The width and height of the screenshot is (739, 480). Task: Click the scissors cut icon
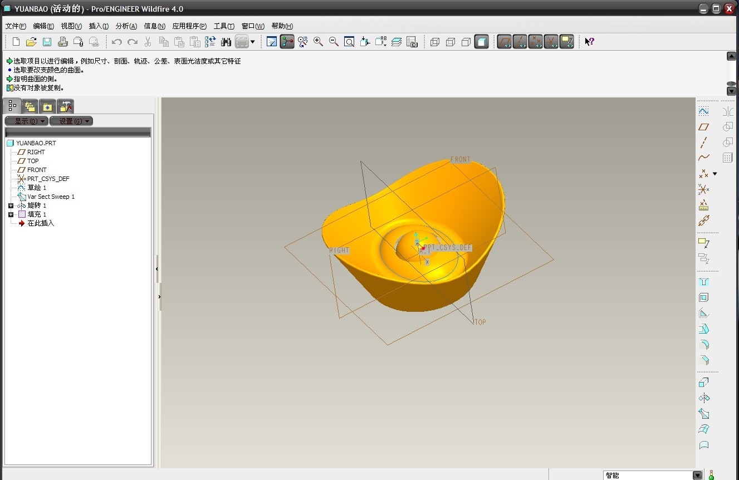click(x=148, y=42)
